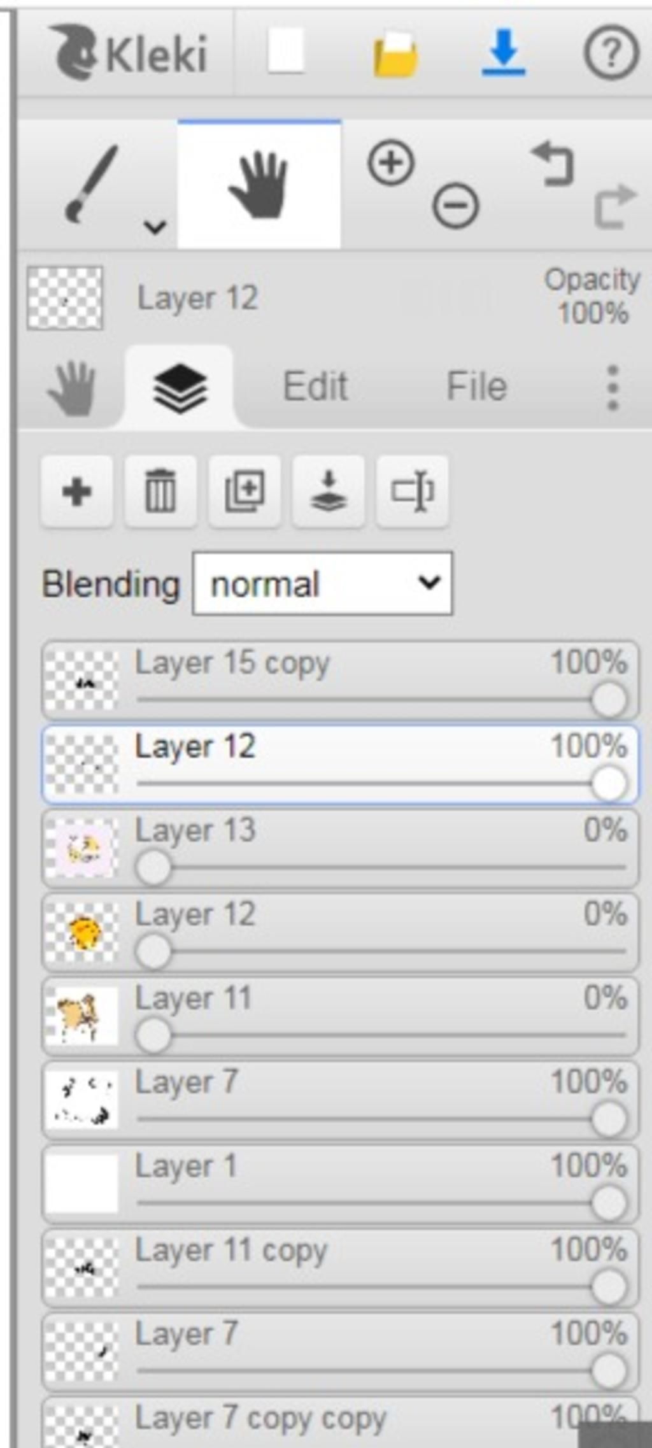The width and height of the screenshot is (652, 1448).
Task: Rename layer using the rename icon
Action: (x=413, y=492)
